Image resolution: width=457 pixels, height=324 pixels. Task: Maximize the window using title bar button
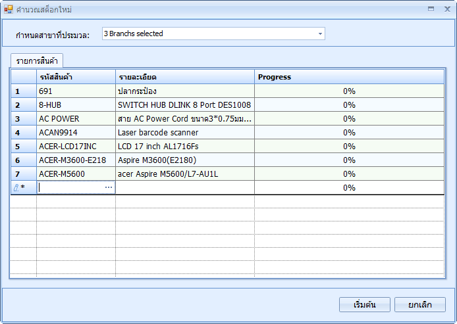point(431,9)
